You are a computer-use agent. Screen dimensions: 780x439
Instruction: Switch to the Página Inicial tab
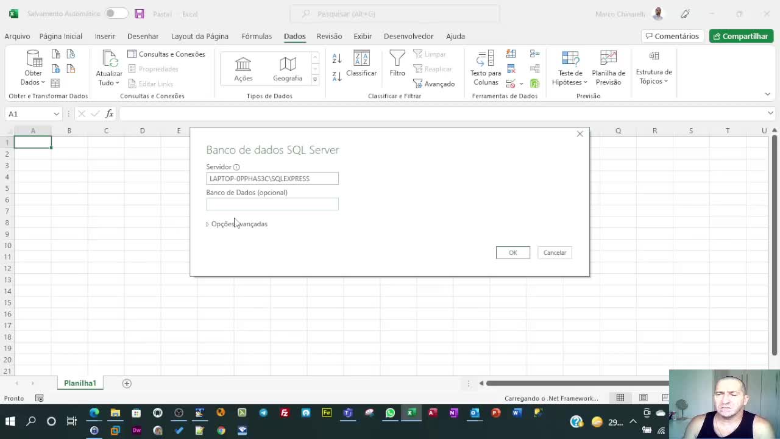pyautogui.click(x=61, y=36)
